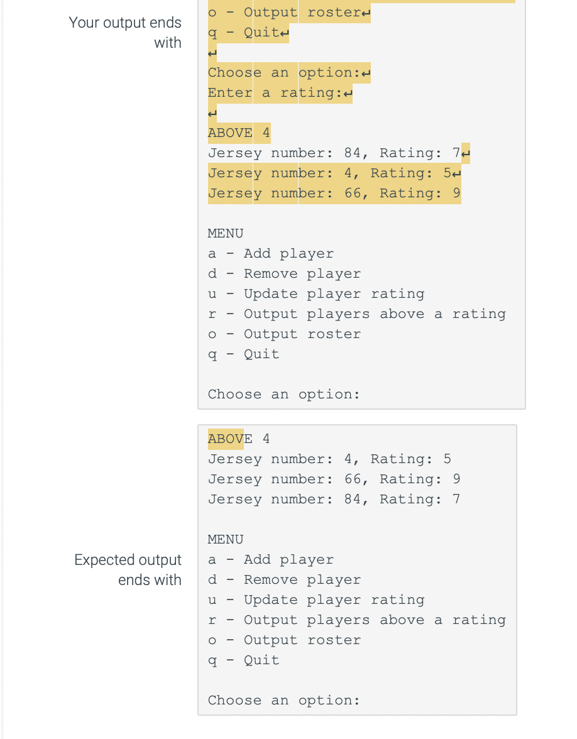The width and height of the screenshot is (577, 739).
Task: Select the "MENU" heading in your output panel
Action: coord(225,233)
